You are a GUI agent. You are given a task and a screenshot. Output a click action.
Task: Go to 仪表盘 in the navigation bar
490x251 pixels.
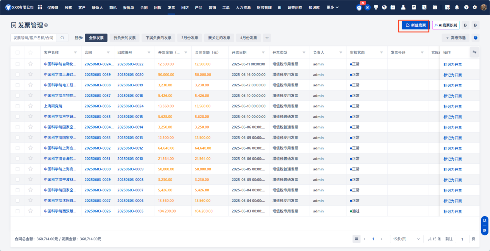[x=53, y=7]
